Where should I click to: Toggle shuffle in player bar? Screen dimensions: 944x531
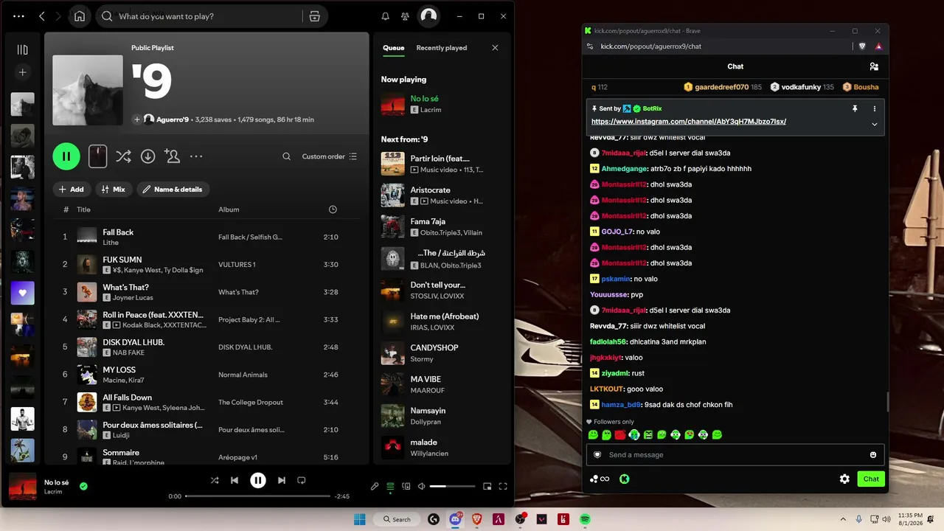tap(215, 480)
